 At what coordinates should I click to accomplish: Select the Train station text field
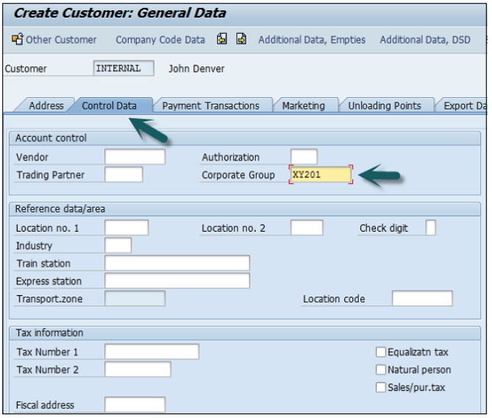[x=177, y=263]
